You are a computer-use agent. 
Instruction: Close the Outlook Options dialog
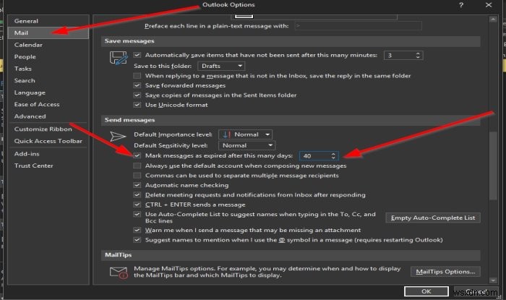click(x=489, y=5)
